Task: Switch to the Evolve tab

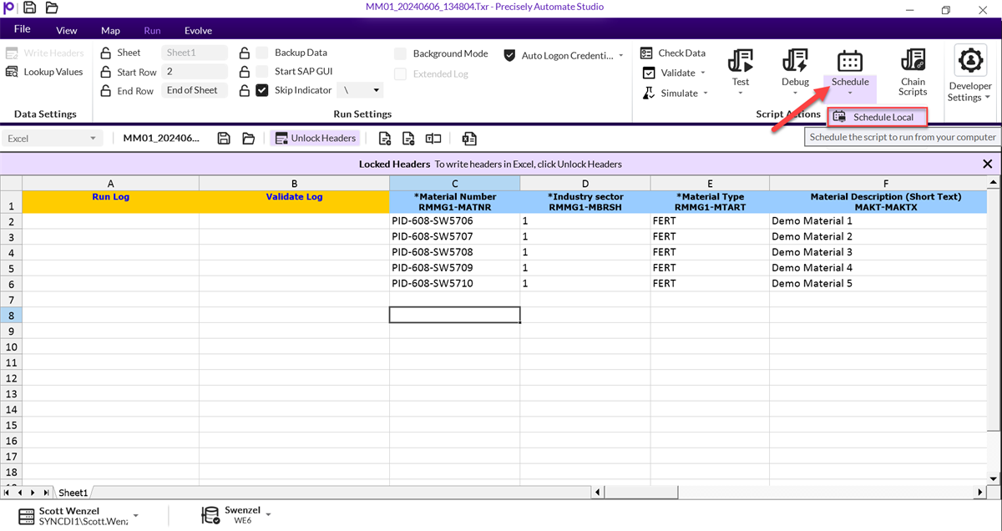Action: click(x=198, y=30)
